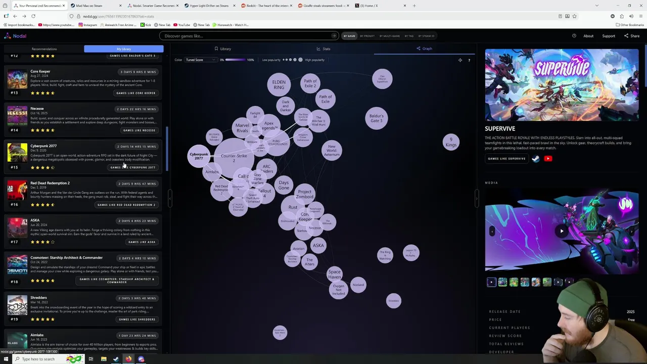Select BY PROMPT search mode
The image size is (647, 364).
pos(367,36)
